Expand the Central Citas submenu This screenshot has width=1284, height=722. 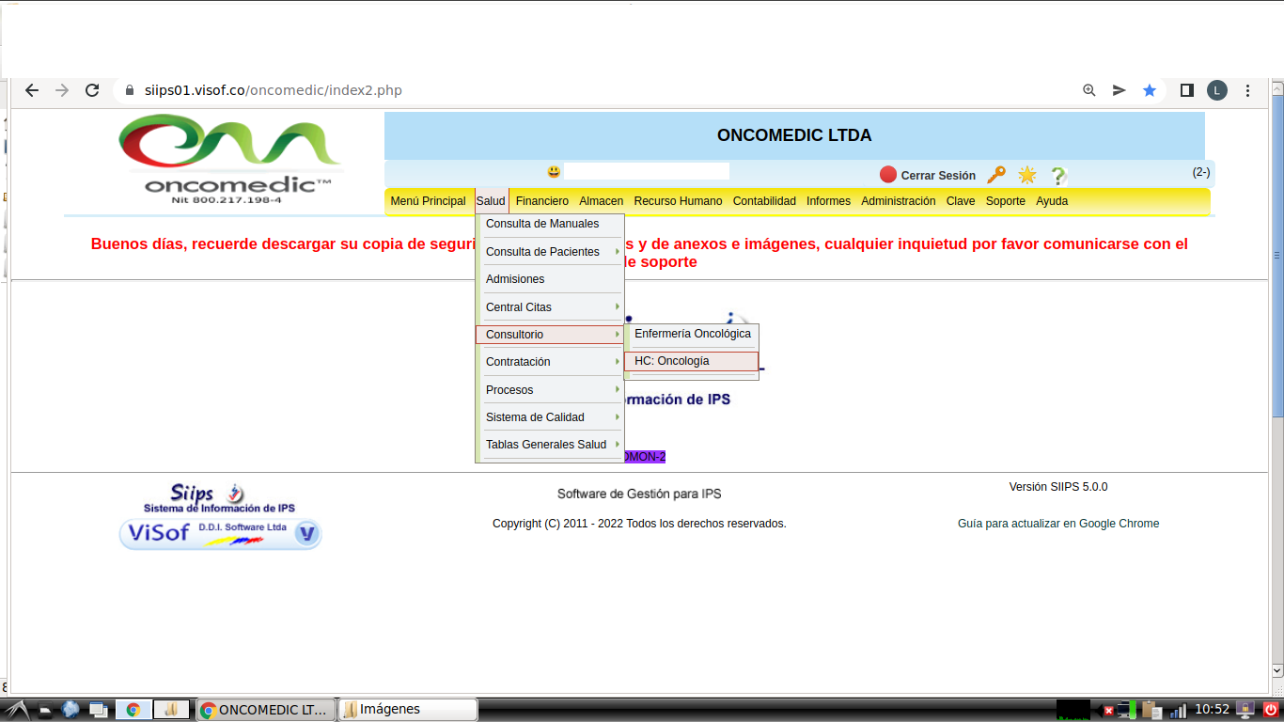coord(550,307)
